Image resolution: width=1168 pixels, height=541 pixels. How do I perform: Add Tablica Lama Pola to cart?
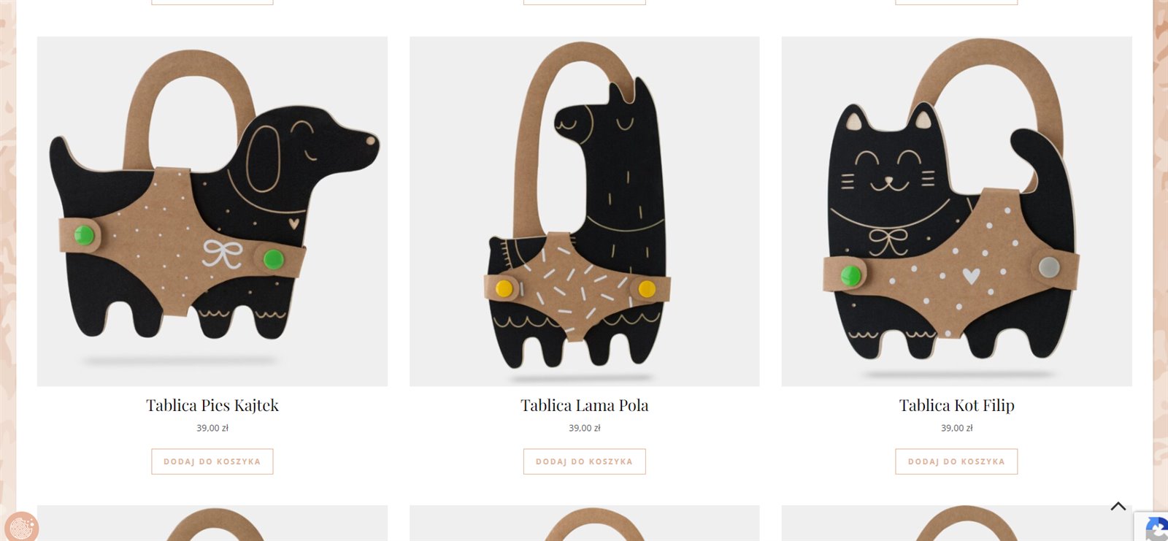(584, 461)
